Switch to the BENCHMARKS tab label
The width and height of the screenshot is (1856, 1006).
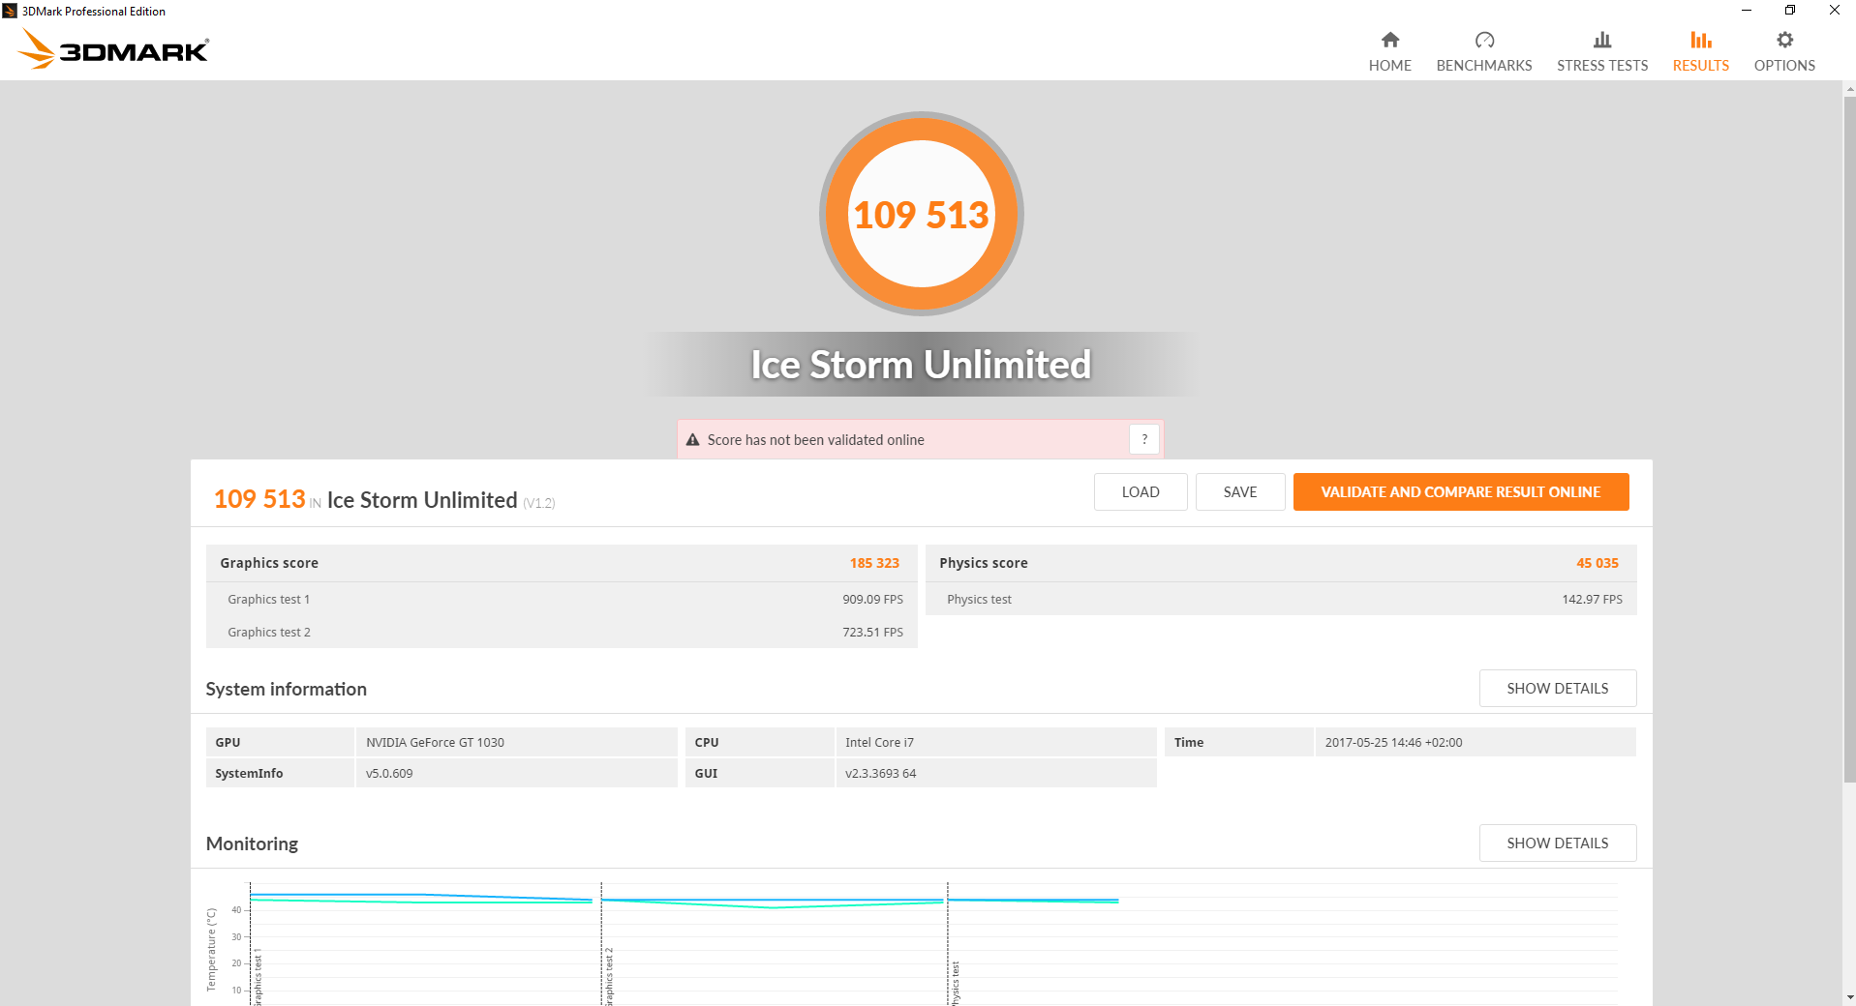(x=1484, y=66)
